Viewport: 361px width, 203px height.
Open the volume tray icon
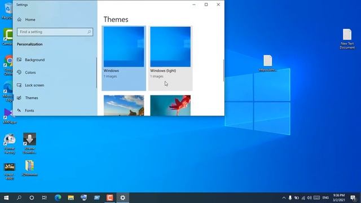point(309,198)
